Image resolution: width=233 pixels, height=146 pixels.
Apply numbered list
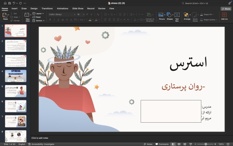pyautogui.click(x=112, y=14)
